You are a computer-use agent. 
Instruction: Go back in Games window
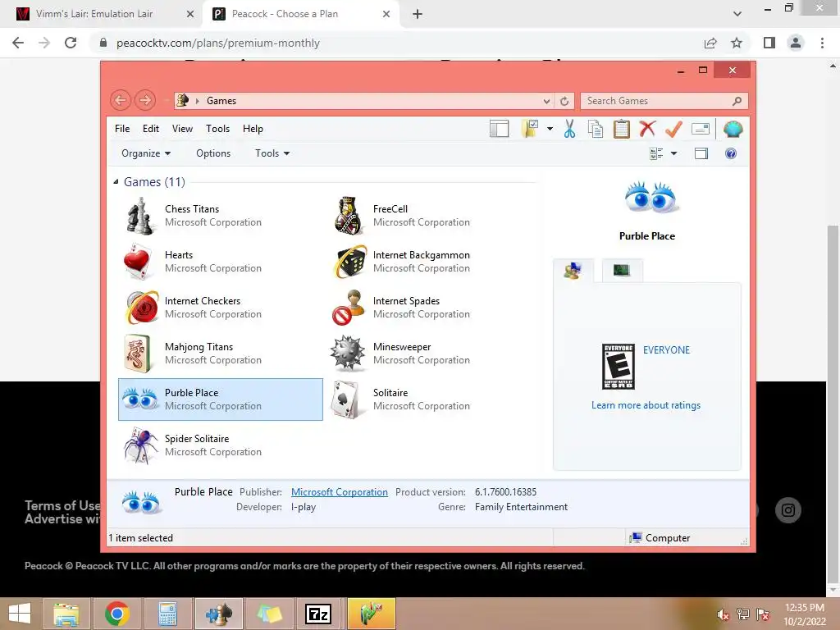[121, 100]
